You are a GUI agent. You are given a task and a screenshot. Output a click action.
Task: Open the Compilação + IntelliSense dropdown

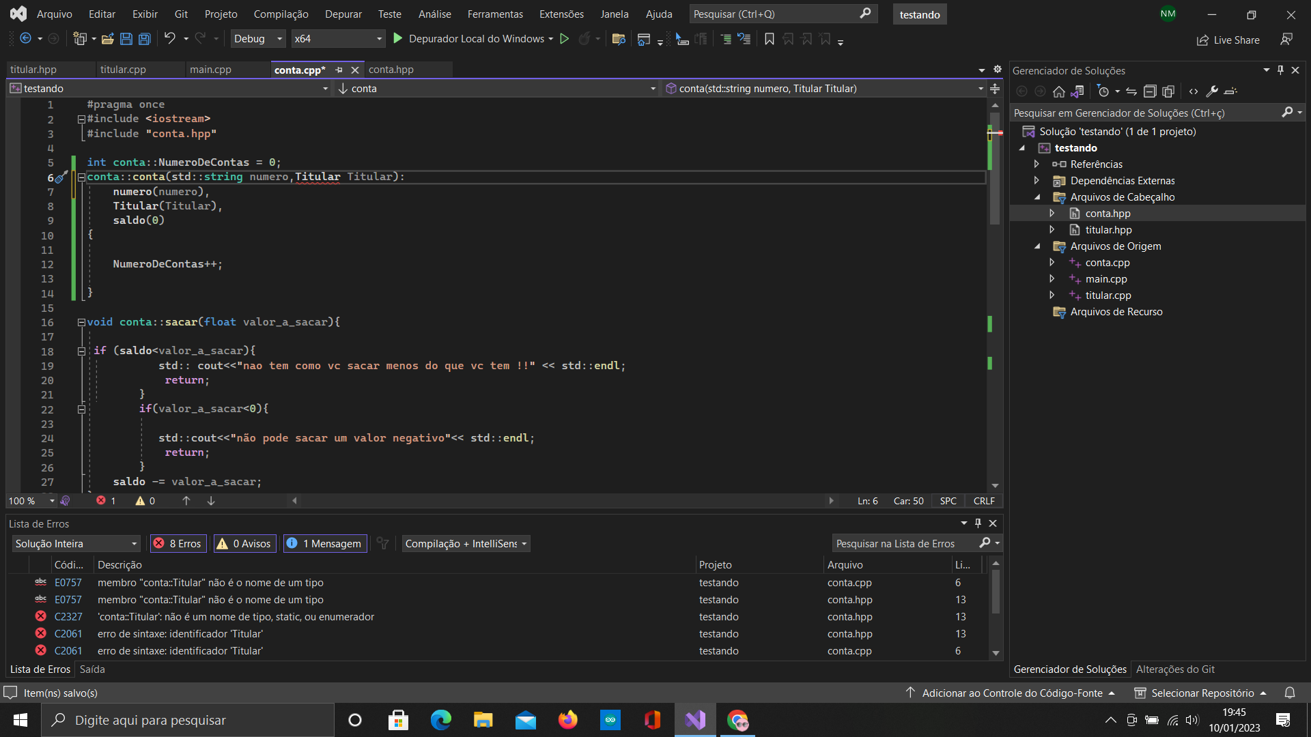[x=466, y=543]
